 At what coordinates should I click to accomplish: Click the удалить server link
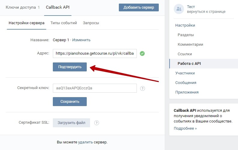pos(85,142)
